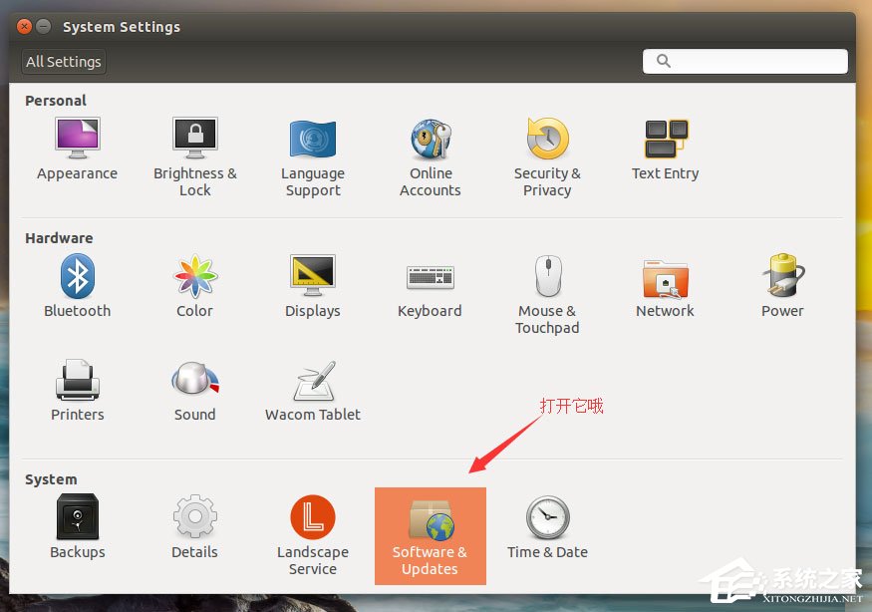
Task: Open Mouse & Touchpad settings
Action: coord(547,284)
